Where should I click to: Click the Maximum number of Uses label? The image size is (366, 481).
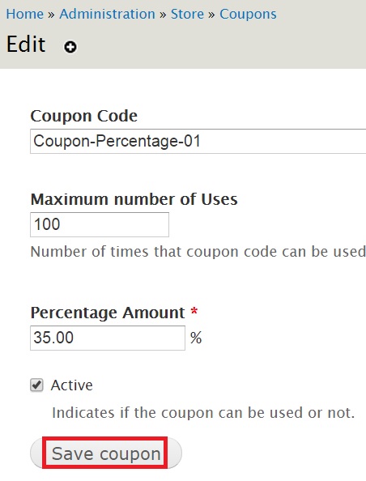coord(134,199)
